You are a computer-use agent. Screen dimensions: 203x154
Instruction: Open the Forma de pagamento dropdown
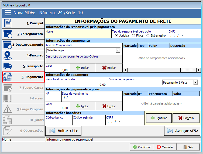pos(195,83)
